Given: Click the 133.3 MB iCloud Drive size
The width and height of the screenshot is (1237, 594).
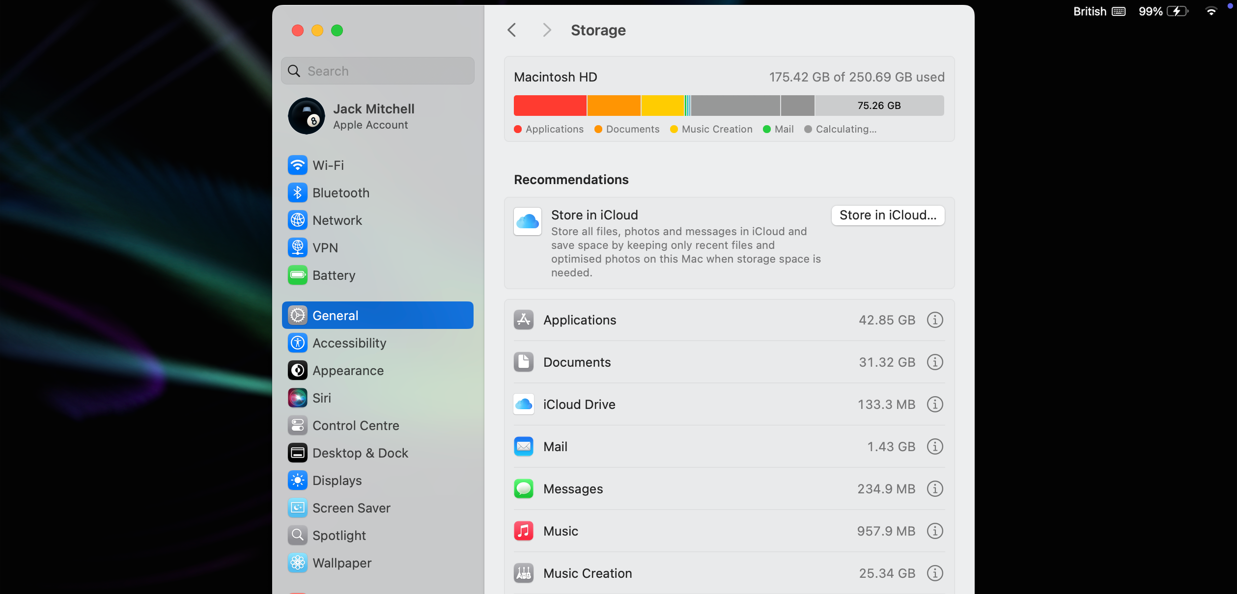Looking at the screenshot, I should coord(886,405).
